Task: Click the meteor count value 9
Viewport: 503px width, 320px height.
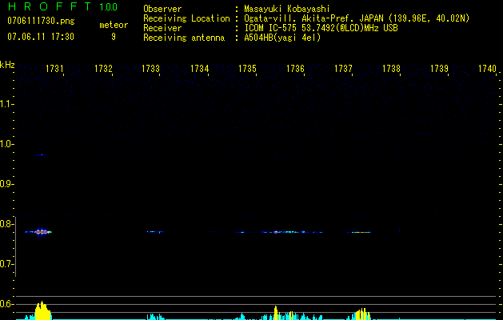Action: (114, 37)
